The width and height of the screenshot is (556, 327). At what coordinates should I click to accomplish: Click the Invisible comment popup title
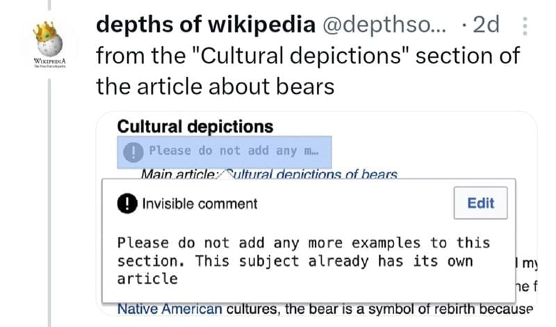pyautogui.click(x=199, y=203)
